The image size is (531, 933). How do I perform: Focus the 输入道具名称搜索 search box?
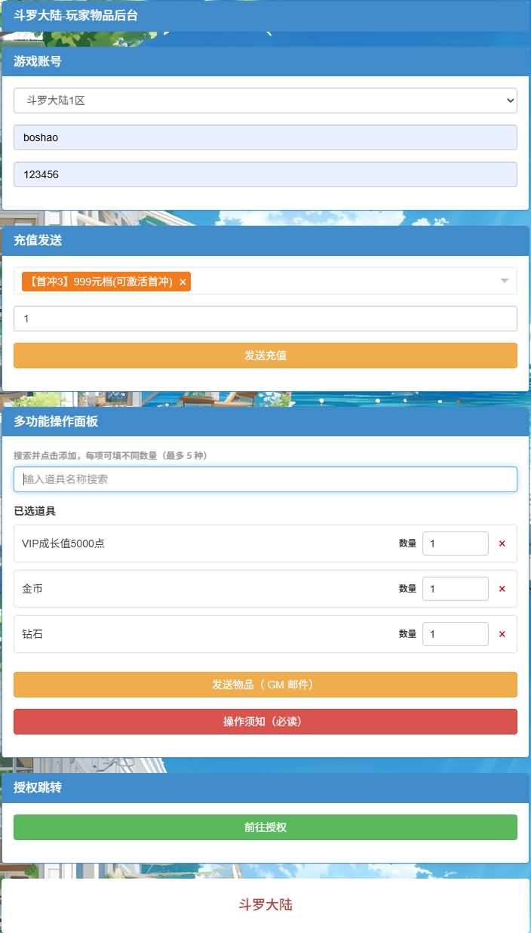coord(265,479)
